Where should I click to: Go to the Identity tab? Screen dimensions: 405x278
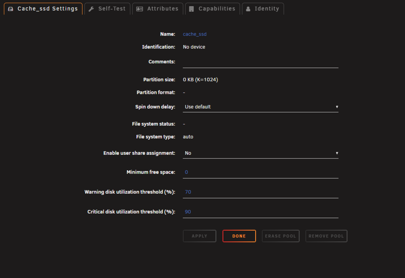(263, 9)
